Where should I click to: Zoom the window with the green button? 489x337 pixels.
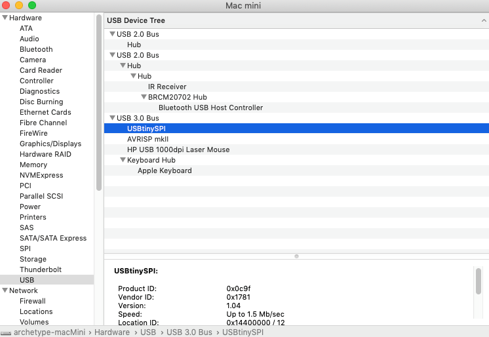(32, 5)
